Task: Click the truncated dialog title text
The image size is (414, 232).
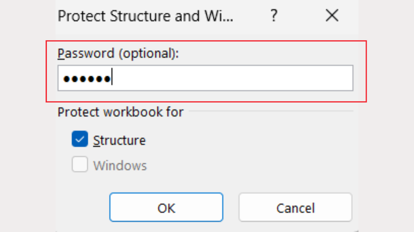Action: coord(146,15)
